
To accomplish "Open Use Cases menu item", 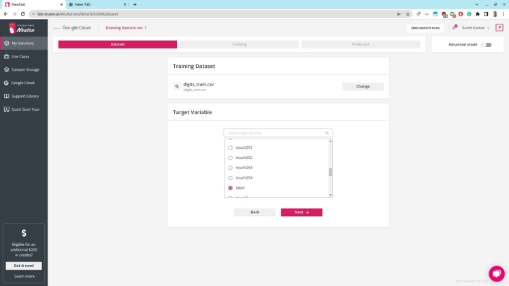I will click(x=24, y=56).
